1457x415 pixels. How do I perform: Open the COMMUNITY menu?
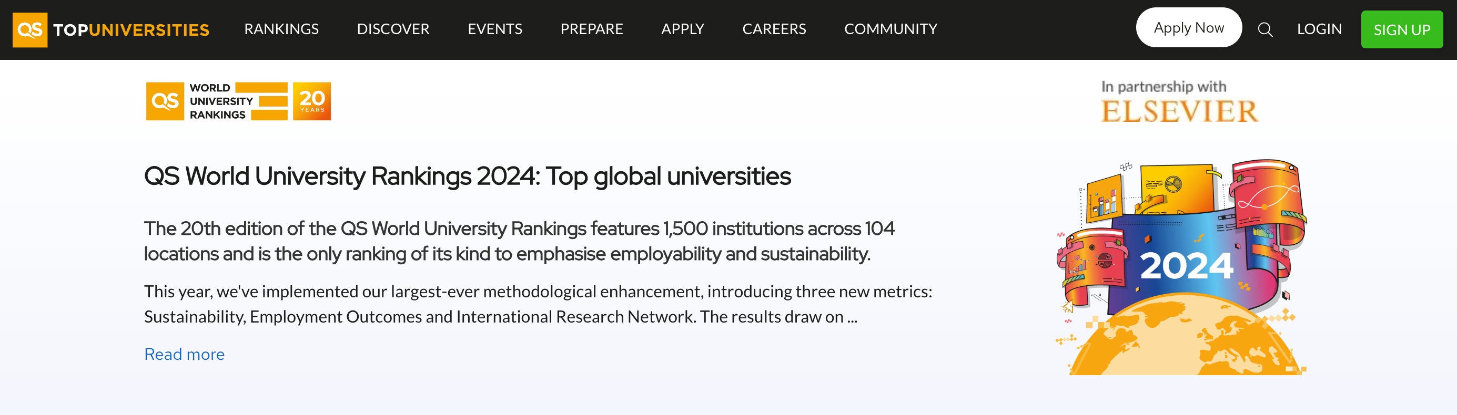[x=891, y=29]
